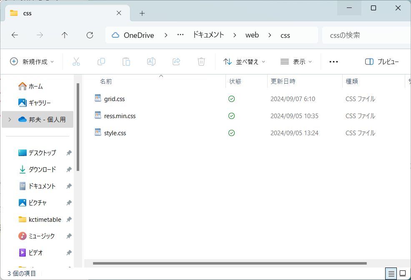Click the Copy icon in the toolbar
The height and width of the screenshot is (280, 411).
(x=101, y=61)
